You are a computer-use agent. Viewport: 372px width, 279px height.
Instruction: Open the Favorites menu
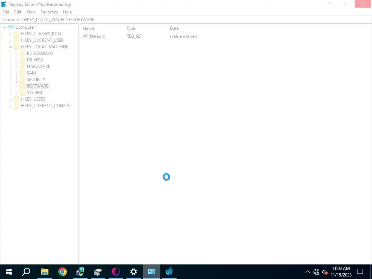(49, 12)
